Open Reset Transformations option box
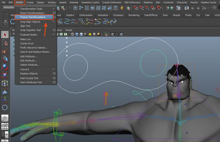 click(54, 13)
